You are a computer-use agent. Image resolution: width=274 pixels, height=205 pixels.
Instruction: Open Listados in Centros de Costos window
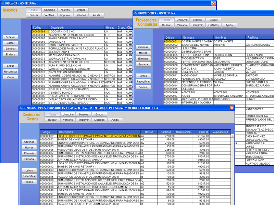click(x=99, y=120)
